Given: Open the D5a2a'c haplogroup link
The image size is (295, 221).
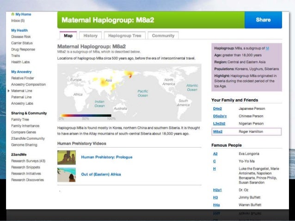Looking at the screenshot, I should point(220,116).
